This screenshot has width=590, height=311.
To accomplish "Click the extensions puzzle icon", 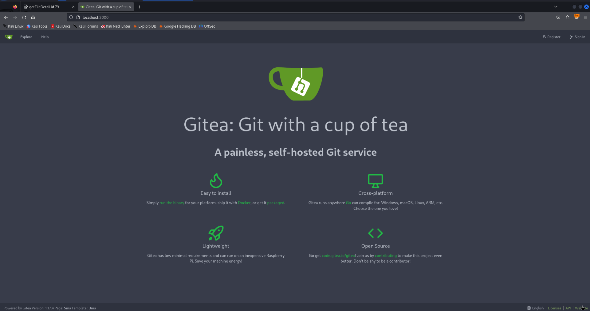I will tap(567, 17).
